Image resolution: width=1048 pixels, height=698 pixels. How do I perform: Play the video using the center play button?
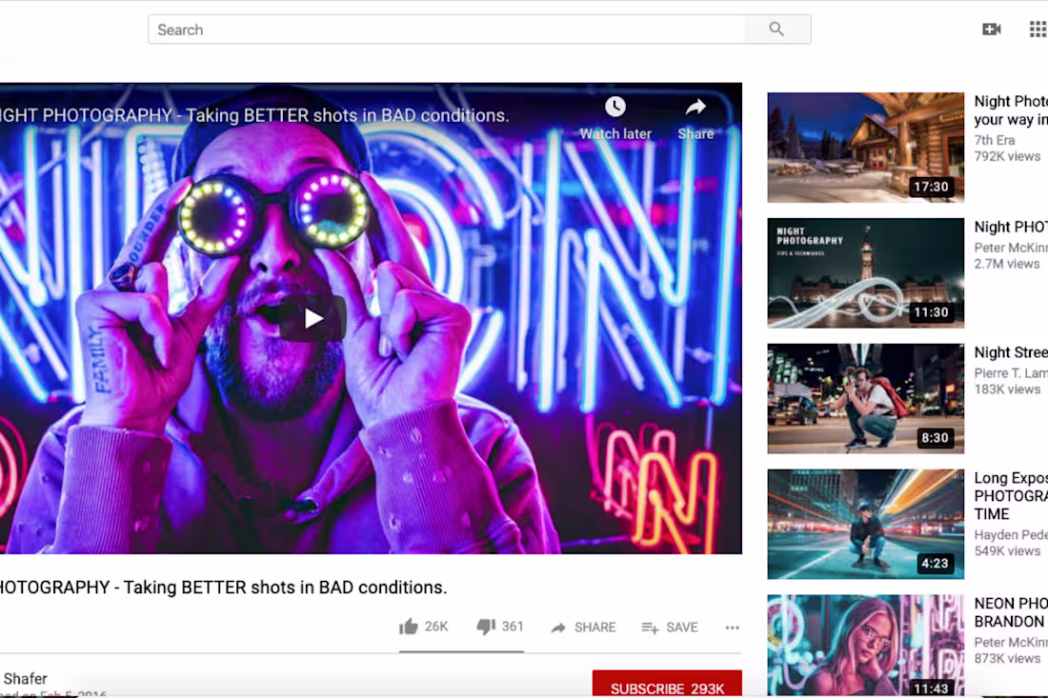(x=312, y=318)
